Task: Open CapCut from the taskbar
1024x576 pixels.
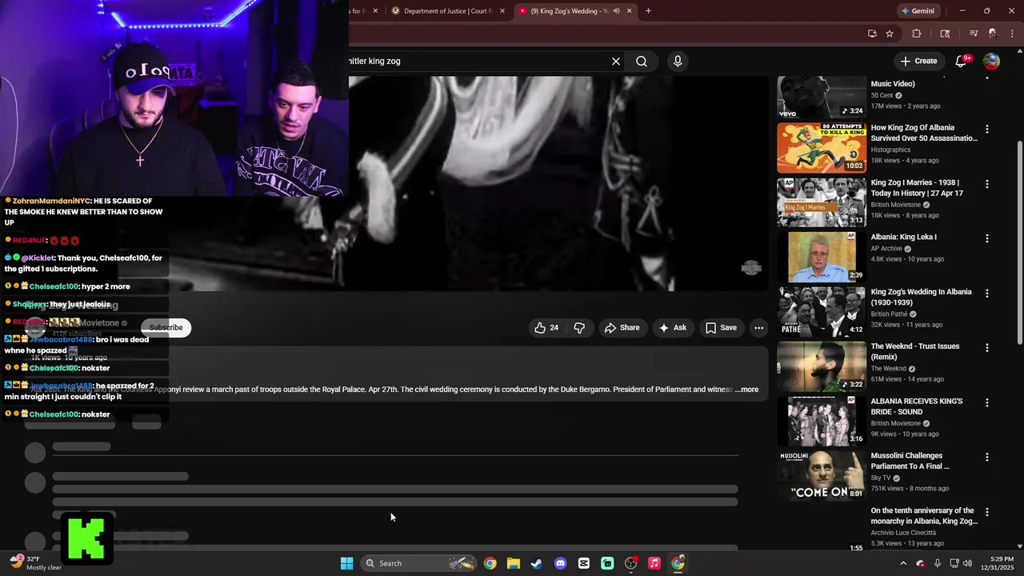Action: pyautogui.click(x=583, y=563)
